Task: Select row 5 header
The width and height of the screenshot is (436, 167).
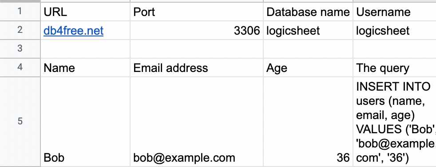Action: [x=20, y=121]
